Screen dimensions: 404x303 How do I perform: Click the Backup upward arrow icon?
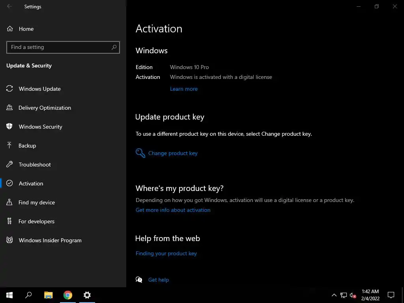tap(9, 145)
